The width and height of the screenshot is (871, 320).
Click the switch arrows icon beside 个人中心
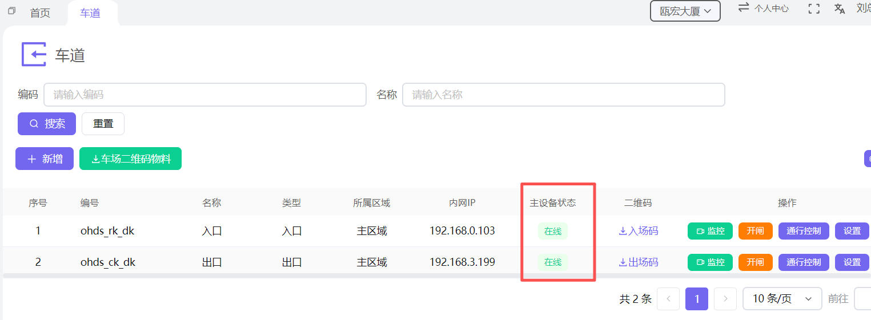744,8
